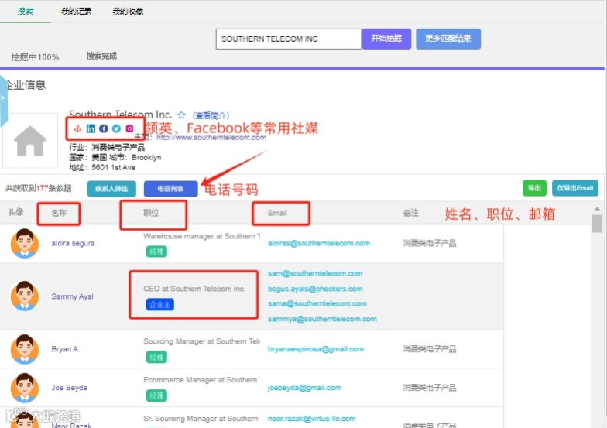The image size is (607, 428).
Task: Open the 我的收藏 tab
Action: (x=128, y=11)
